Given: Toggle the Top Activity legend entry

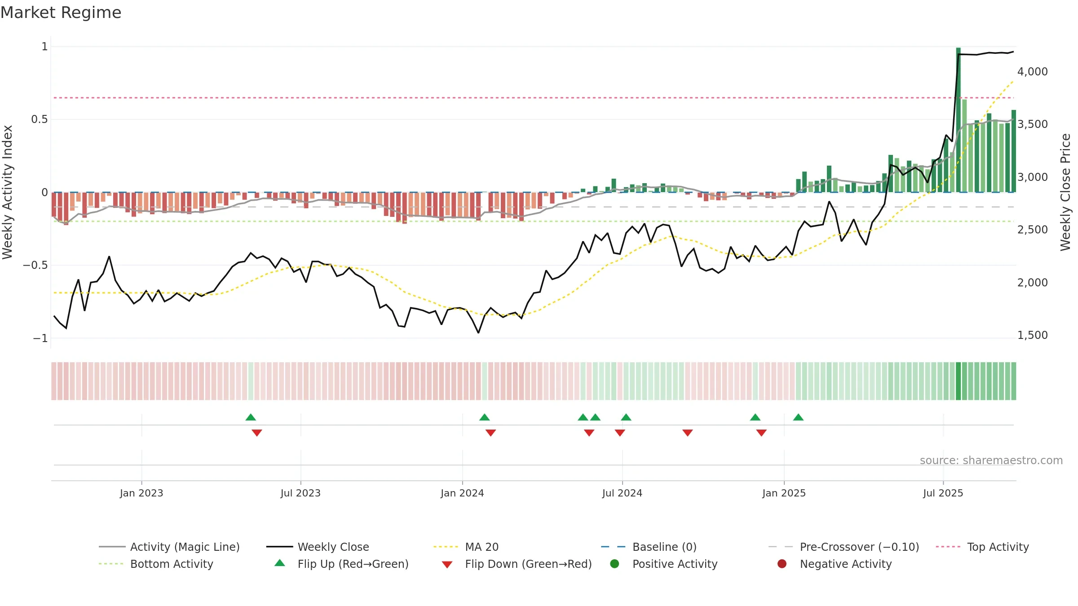Looking at the screenshot, I should click(x=982, y=547).
